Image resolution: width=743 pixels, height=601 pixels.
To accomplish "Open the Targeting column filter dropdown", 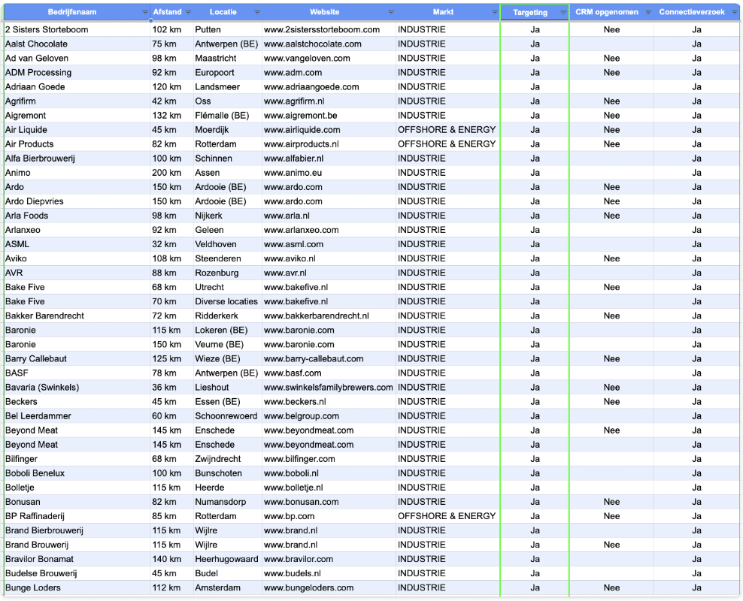I will coord(563,13).
